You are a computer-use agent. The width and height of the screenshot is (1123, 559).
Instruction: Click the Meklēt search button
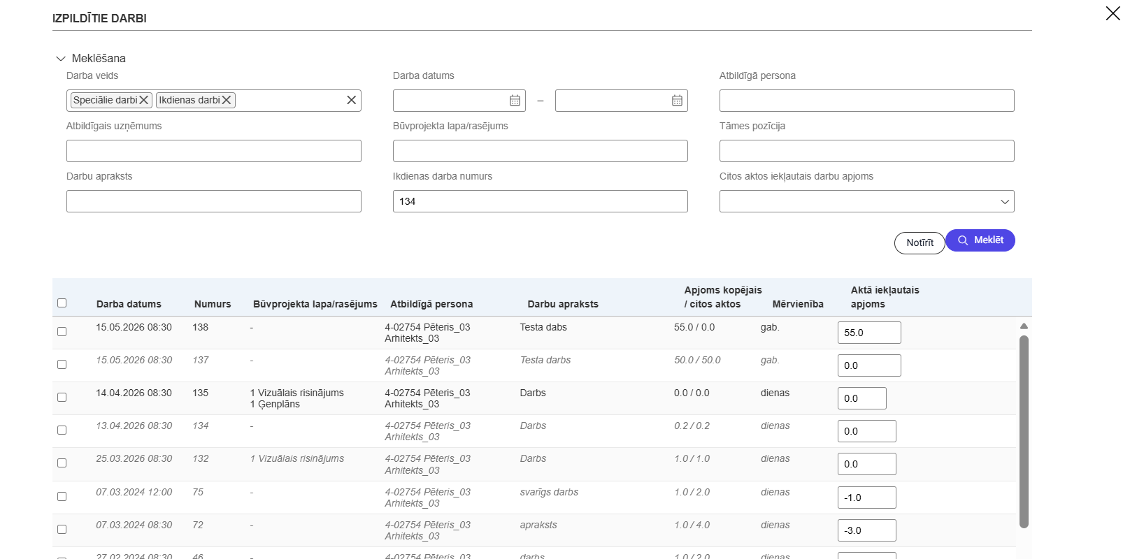tap(980, 240)
